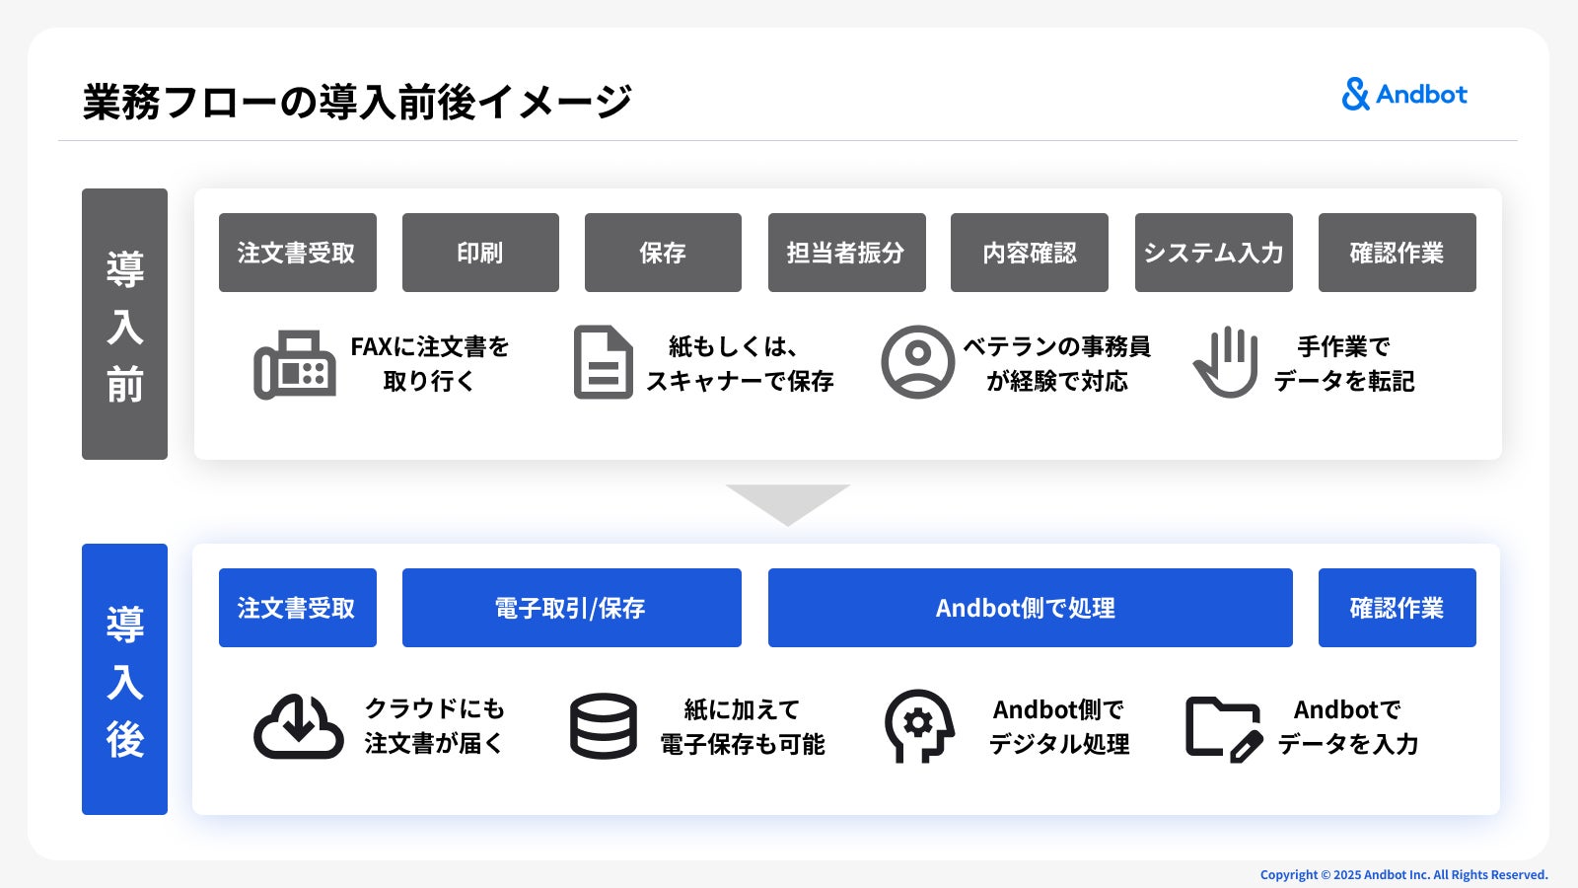
Task: Click the text 紙に加えて電子保存も可能
Action: [x=743, y=726]
